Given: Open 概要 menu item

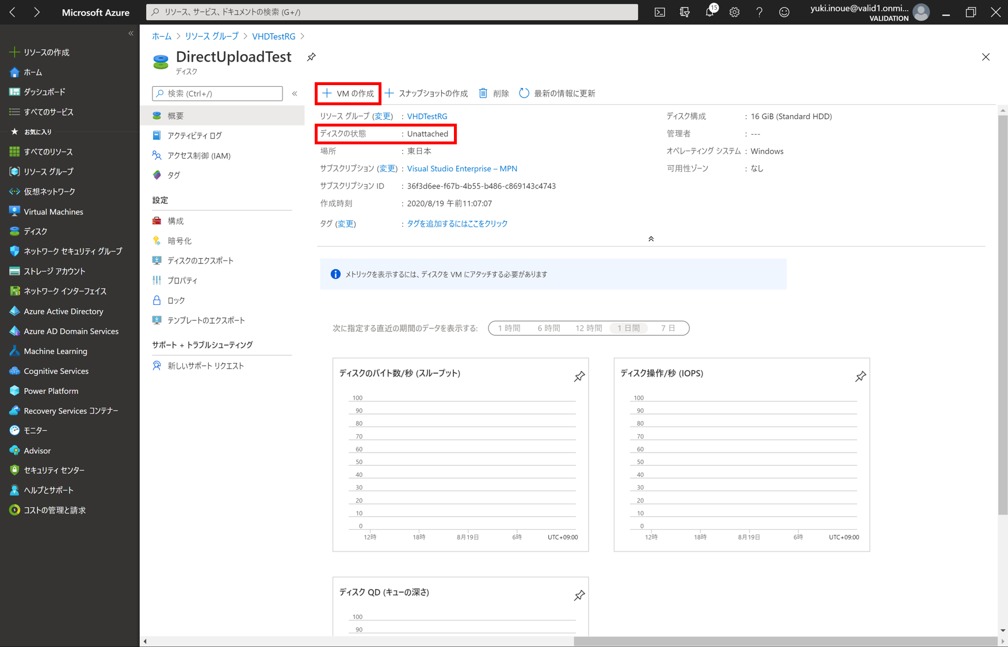Looking at the screenshot, I should click(x=222, y=116).
